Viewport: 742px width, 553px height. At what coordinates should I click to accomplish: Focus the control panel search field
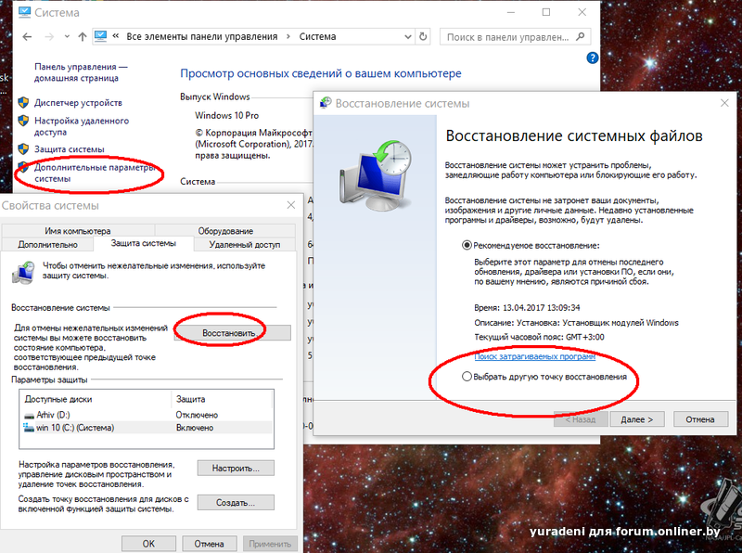(515, 36)
